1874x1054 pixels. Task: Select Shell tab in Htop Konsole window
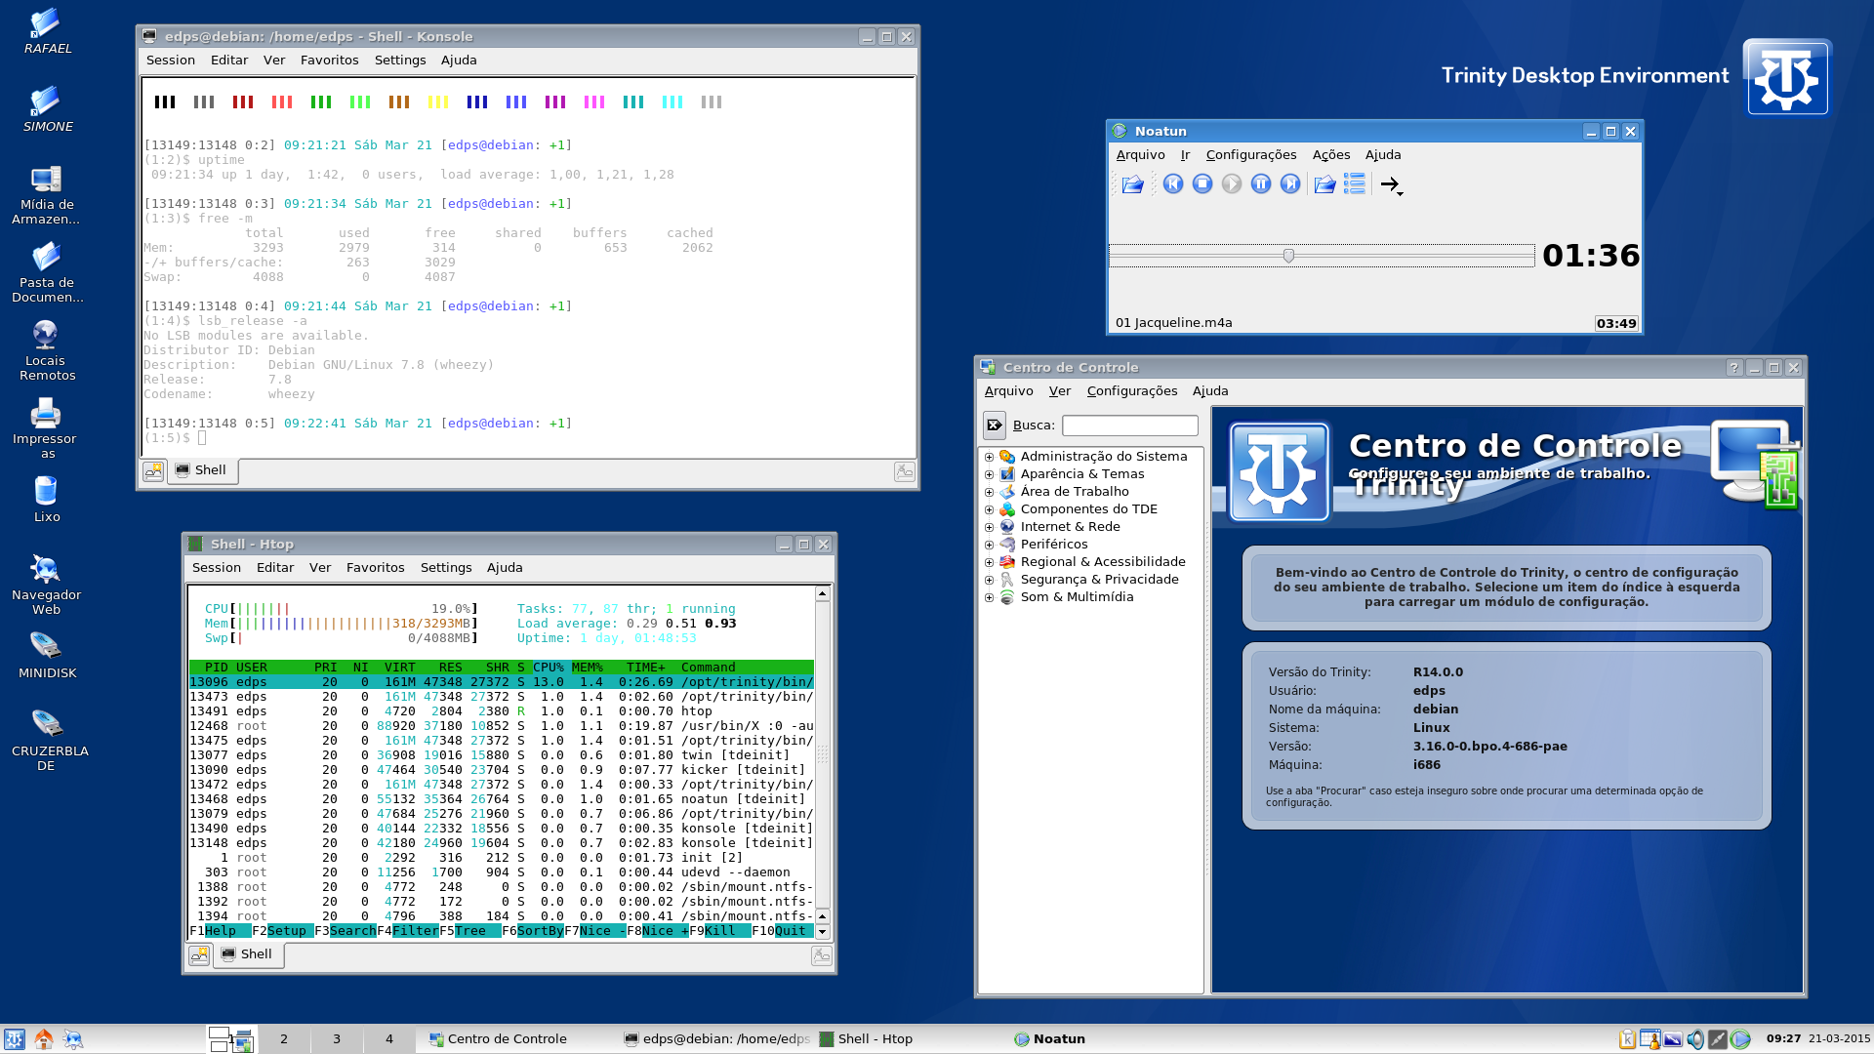coord(249,954)
